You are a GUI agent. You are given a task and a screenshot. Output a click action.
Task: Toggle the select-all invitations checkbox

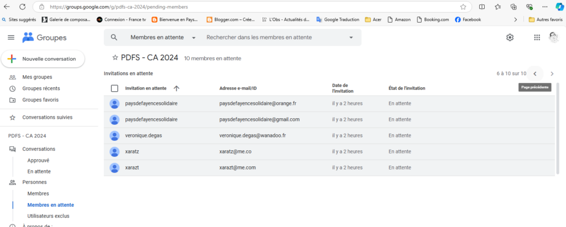pos(114,88)
